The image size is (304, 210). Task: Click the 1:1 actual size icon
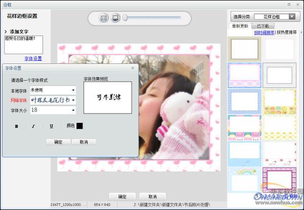point(104,18)
